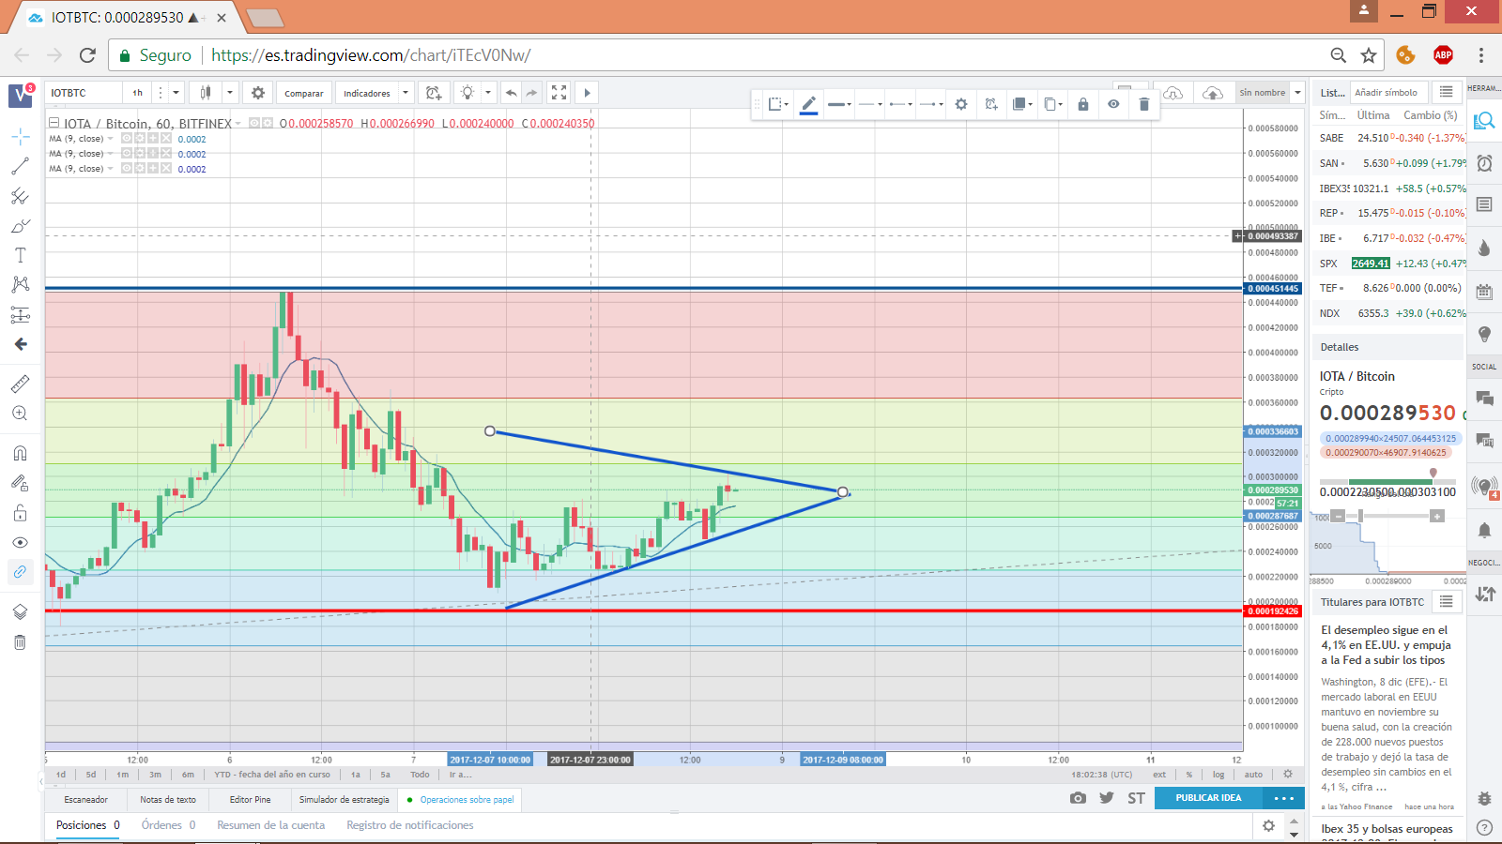Expand the chart style dropdown arrow

(x=229, y=93)
